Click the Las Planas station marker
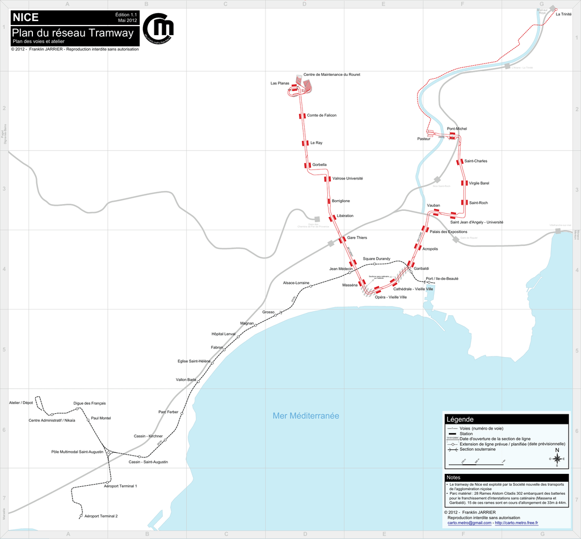This screenshot has height=539, width=581. click(295, 88)
